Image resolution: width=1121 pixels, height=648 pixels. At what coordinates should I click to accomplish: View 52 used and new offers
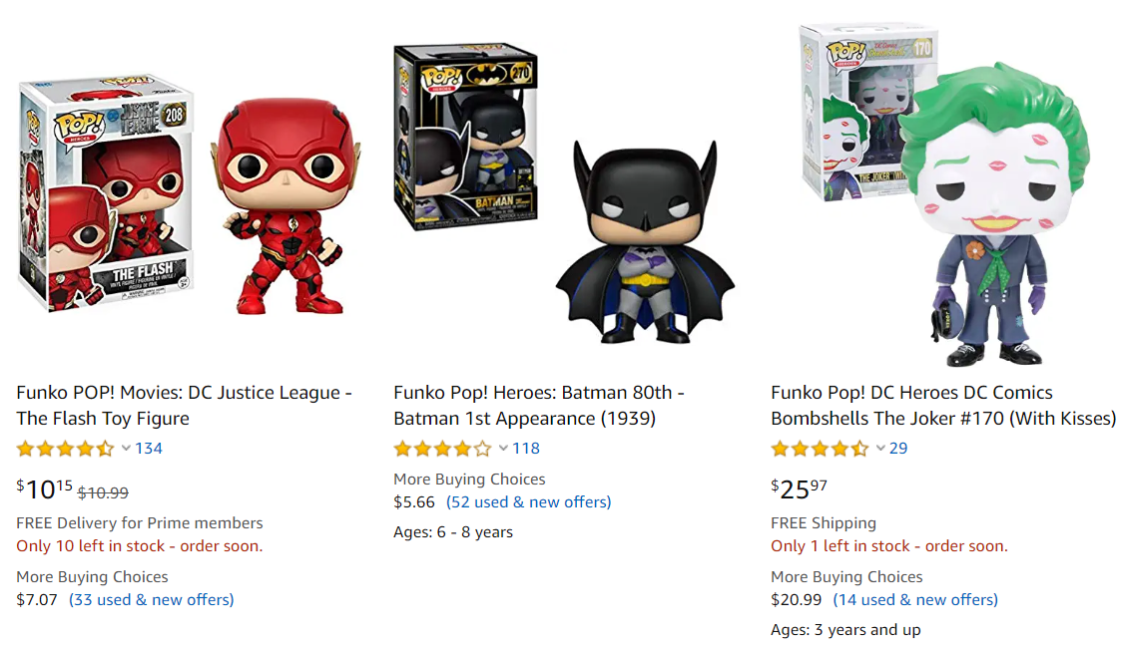(528, 501)
